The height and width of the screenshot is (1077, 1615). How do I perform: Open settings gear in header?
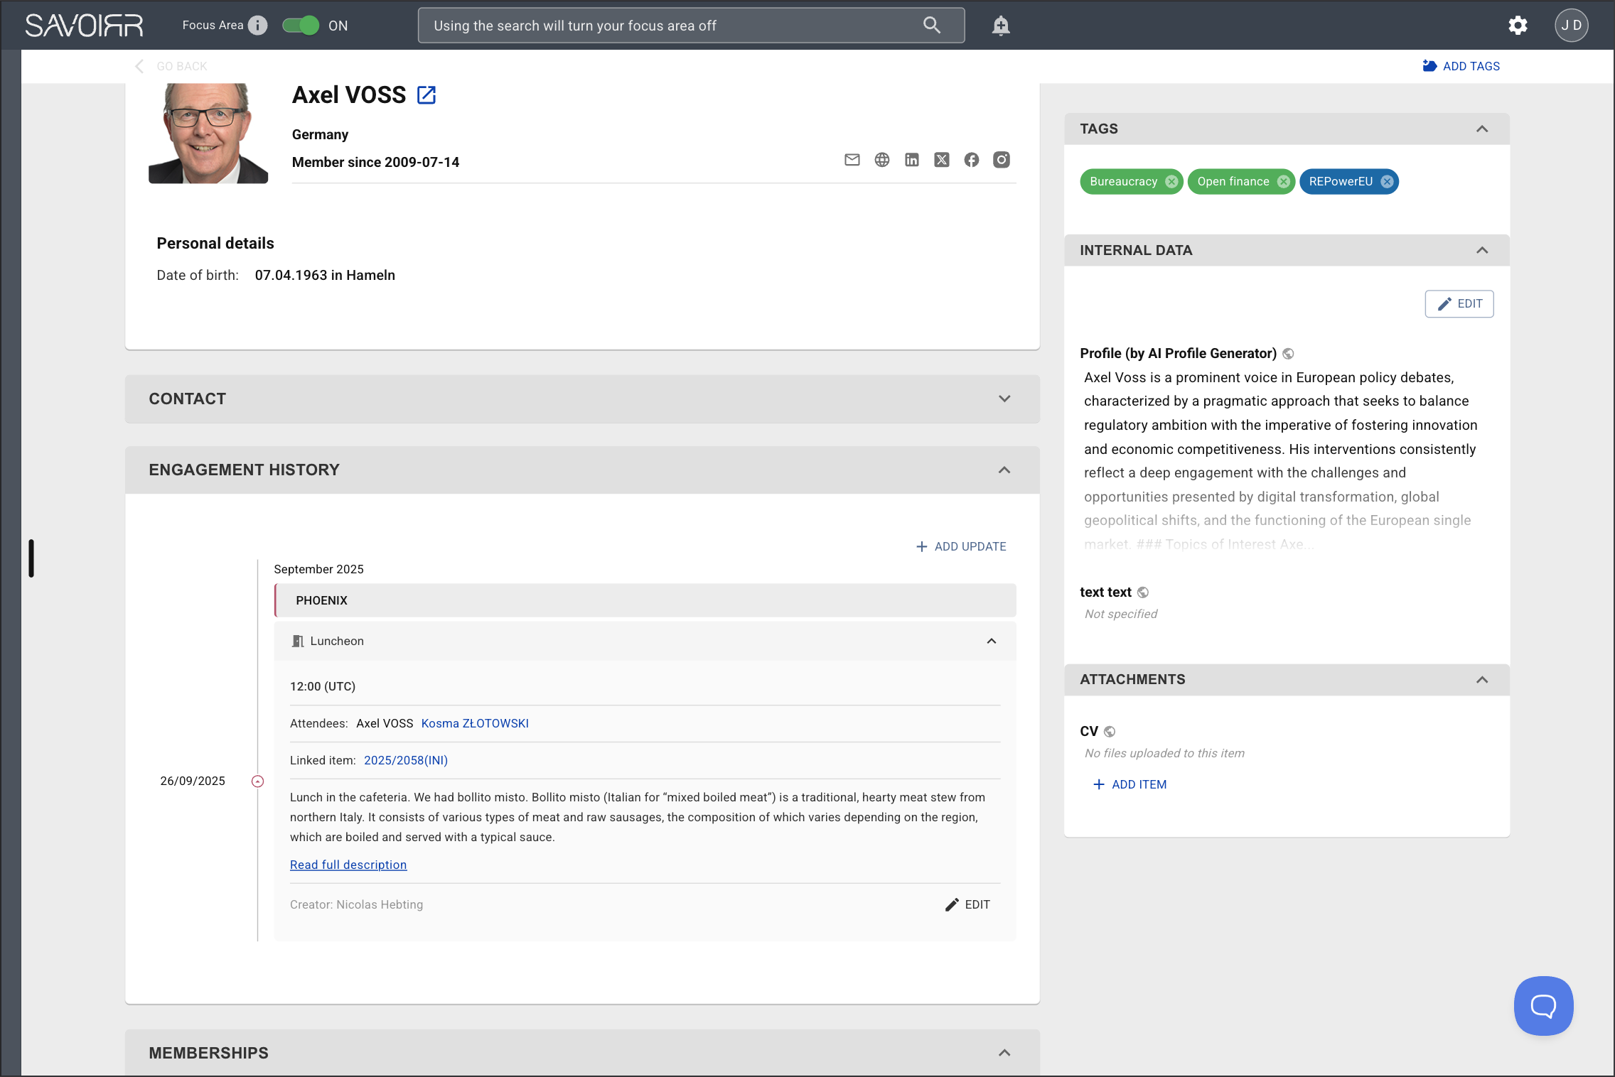tap(1518, 26)
